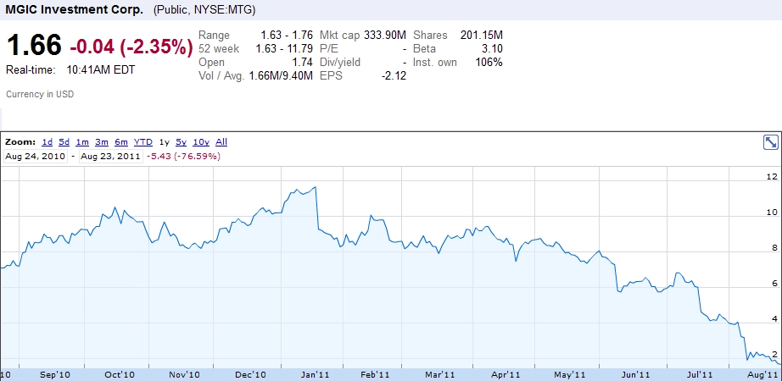
Task: Set chart zoom to 1m
Action: click(82, 142)
